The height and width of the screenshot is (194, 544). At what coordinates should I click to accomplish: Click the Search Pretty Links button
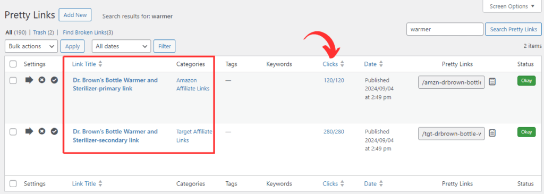(x=513, y=29)
